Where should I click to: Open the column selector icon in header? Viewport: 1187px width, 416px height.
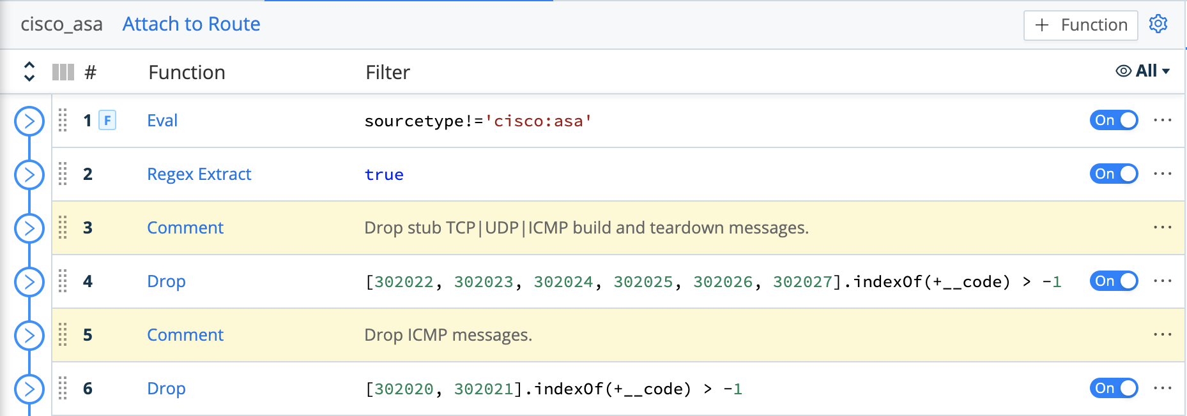tap(62, 71)
